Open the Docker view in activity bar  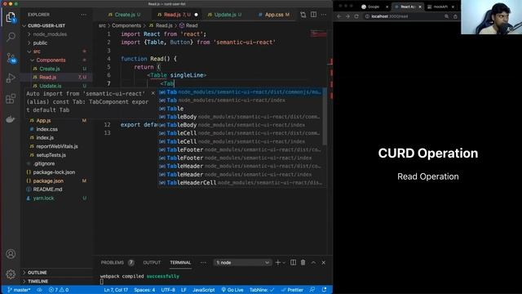[x=11, y=119]
